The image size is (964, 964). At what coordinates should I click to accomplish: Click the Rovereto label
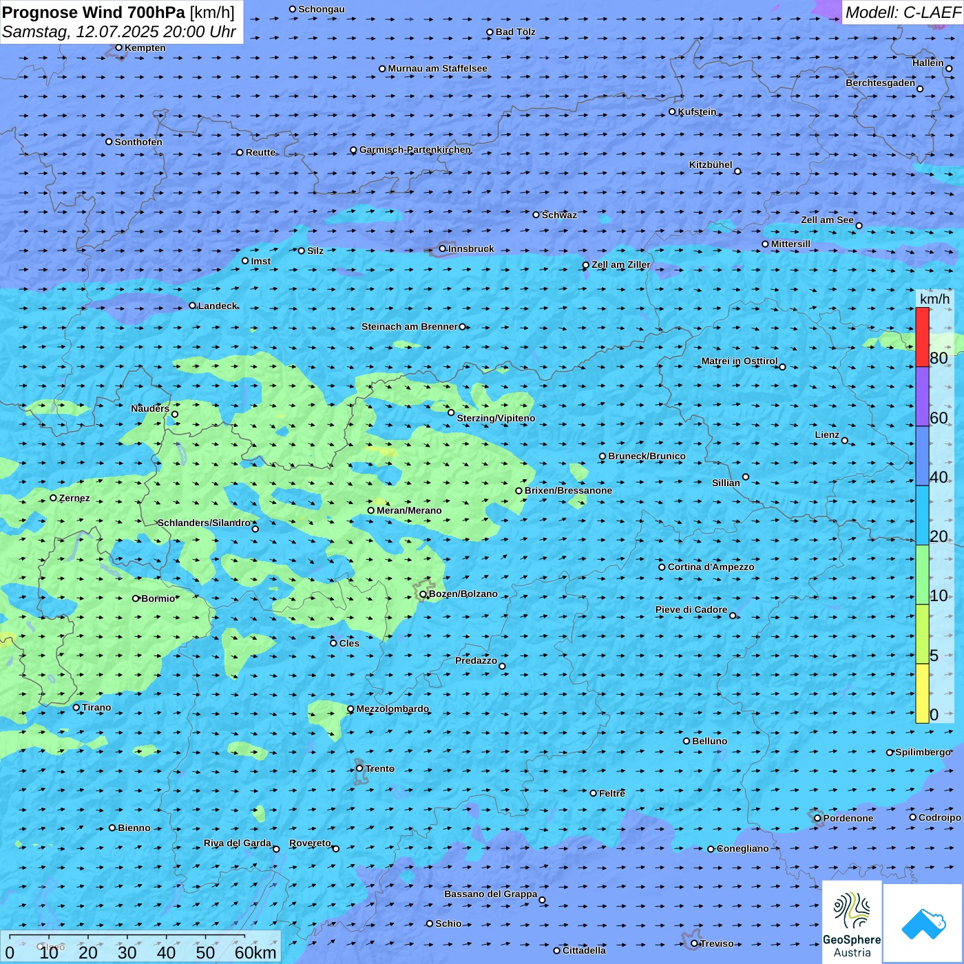310,843
